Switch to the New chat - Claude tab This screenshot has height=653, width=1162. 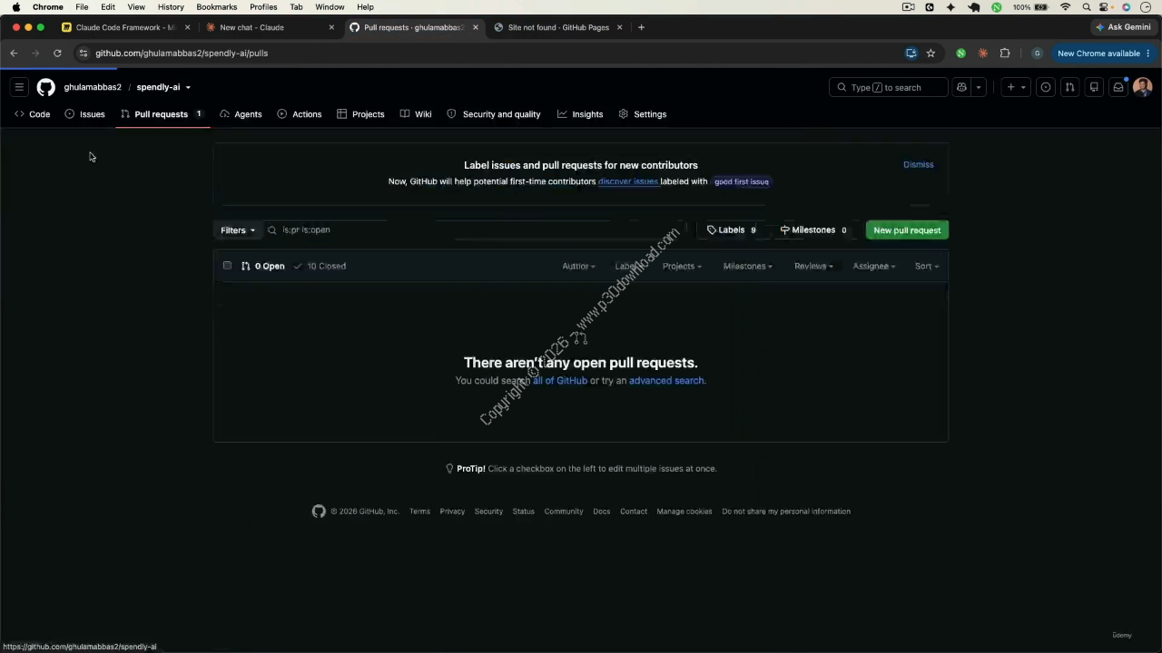tap(271, 27)
